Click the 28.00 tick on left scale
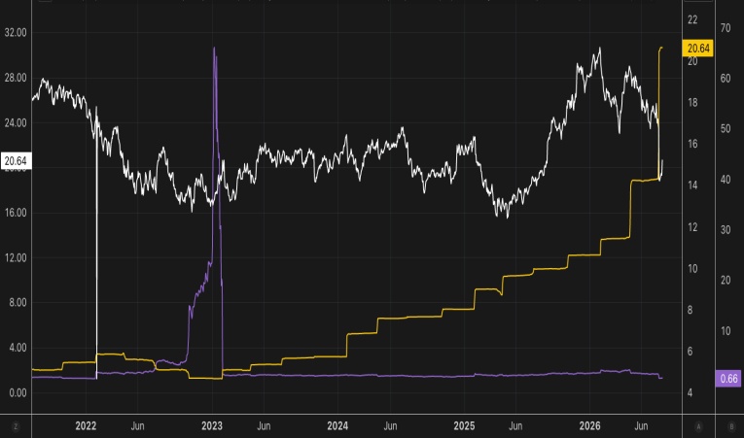Screen dimensions: 744x438 (x=16, y=78)
